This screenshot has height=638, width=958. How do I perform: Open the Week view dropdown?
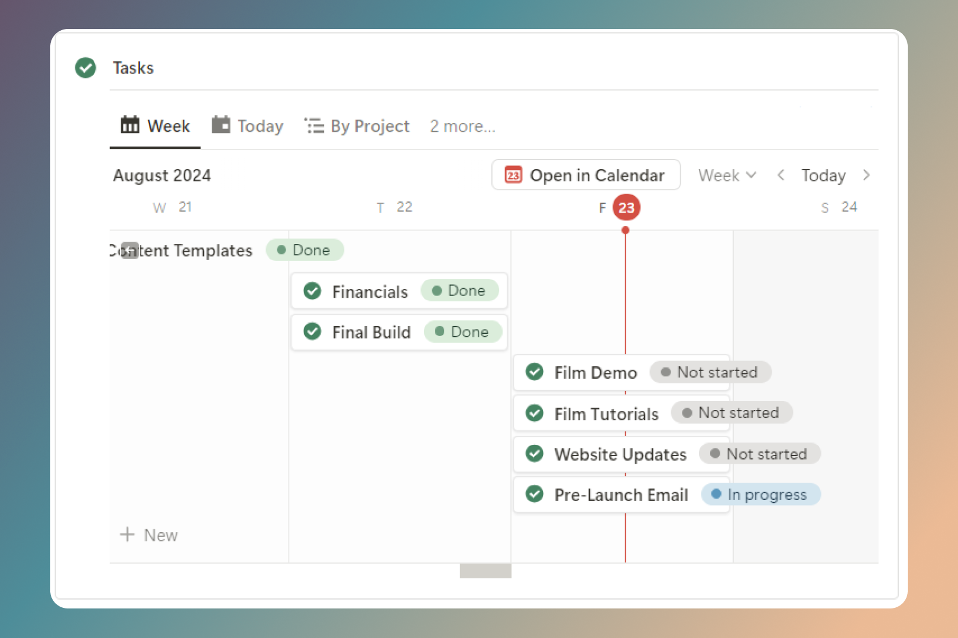[x=727, y=175]
